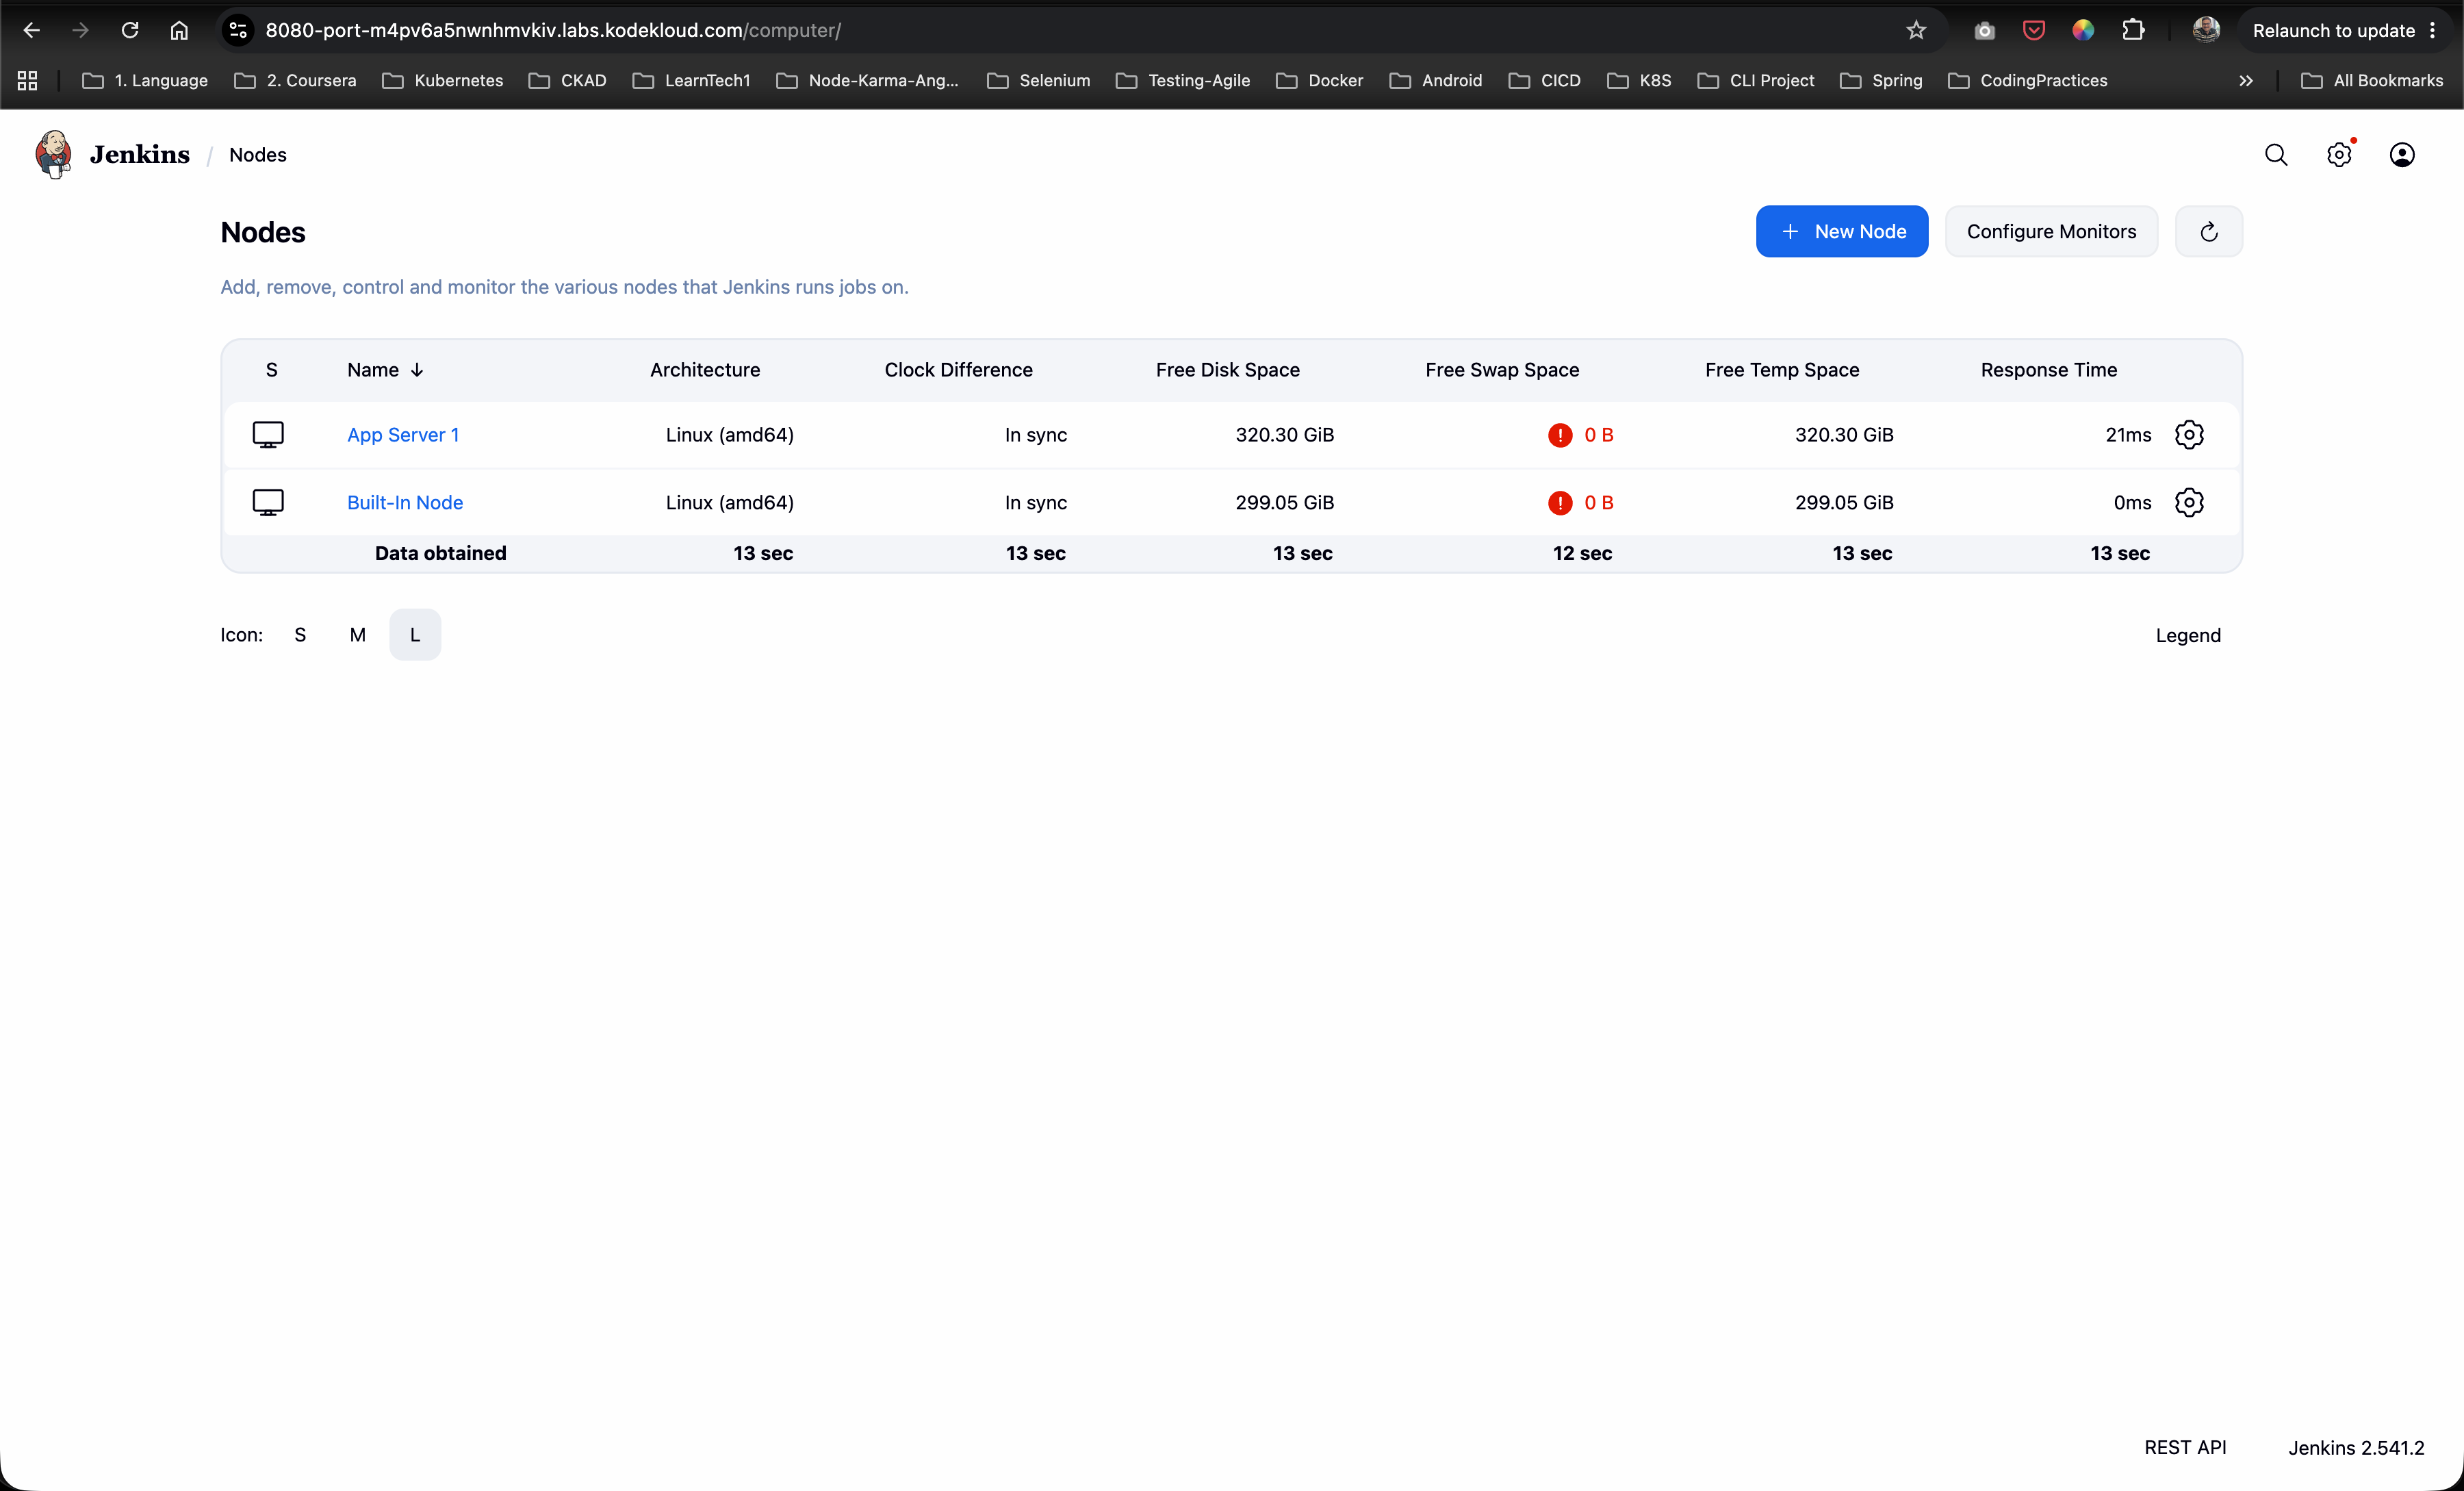Open the site info icon in address bar
The height and width of the screenshot is (1491, 2464).
238,30
